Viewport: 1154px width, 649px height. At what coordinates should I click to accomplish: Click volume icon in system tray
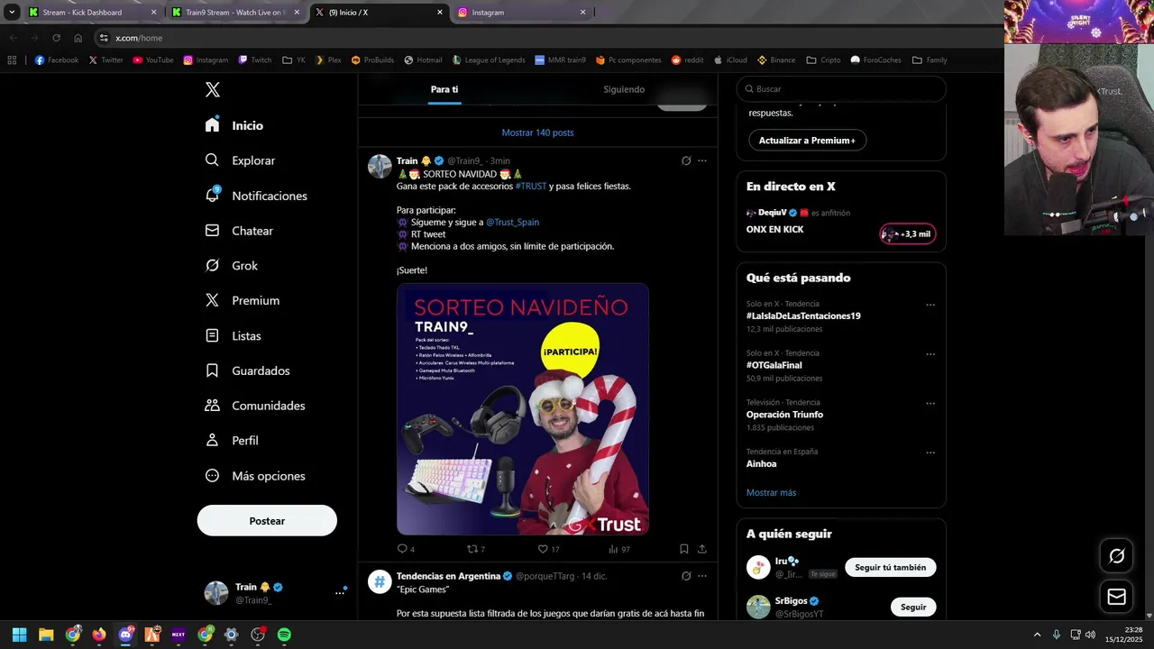[1090, 635]
